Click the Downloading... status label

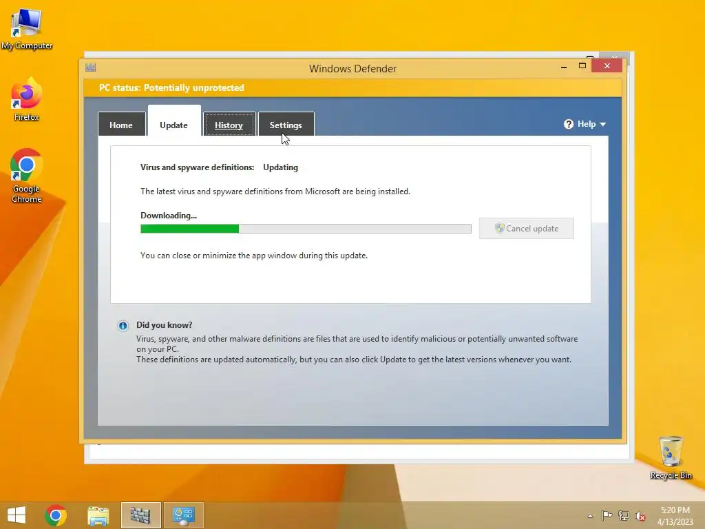[x=169, y=216]
